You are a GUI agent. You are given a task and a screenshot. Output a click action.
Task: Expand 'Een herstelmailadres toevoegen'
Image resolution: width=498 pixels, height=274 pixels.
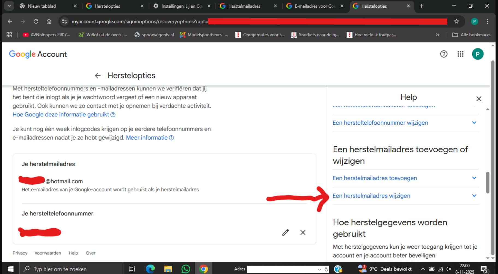pyautogui.click(x=405, y=178)
